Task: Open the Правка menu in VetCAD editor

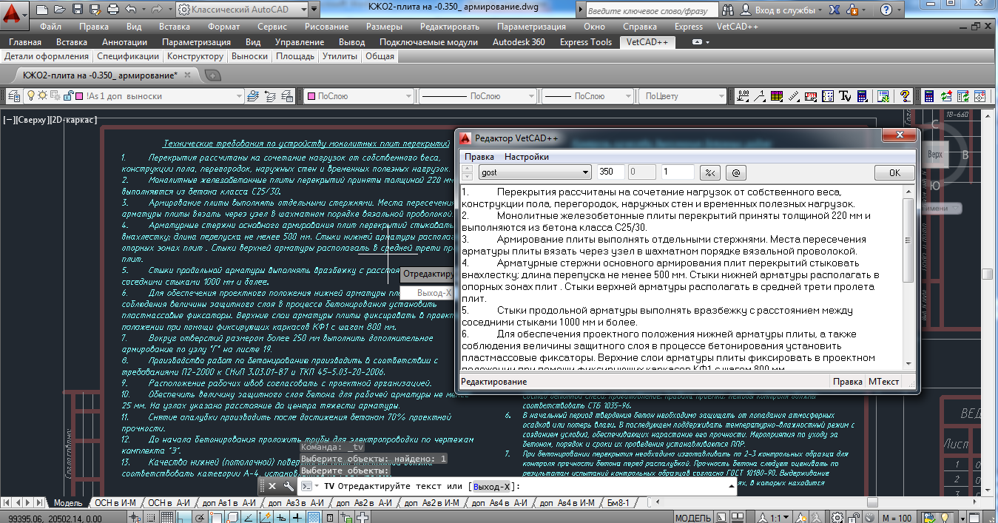Action: pyautogui.click(x=479, y=157)
